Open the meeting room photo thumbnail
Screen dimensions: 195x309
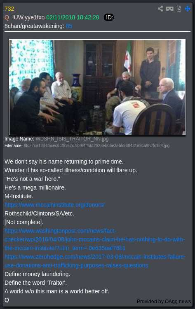pyautogui.click(x=97, y=87)
